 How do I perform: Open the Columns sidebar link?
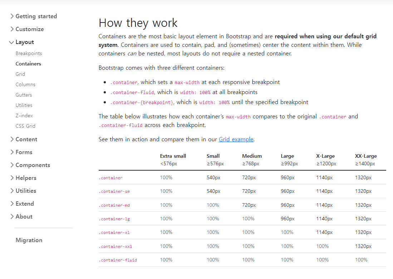(x=25, y=84)
